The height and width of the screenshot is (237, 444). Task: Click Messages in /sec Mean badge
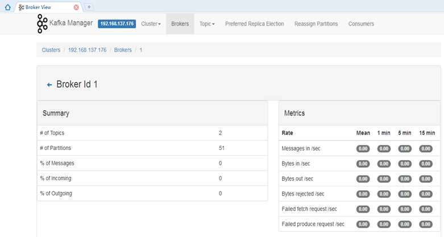click(x=363, y=149)
